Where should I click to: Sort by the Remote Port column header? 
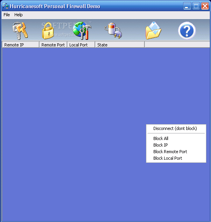(53, 45)
